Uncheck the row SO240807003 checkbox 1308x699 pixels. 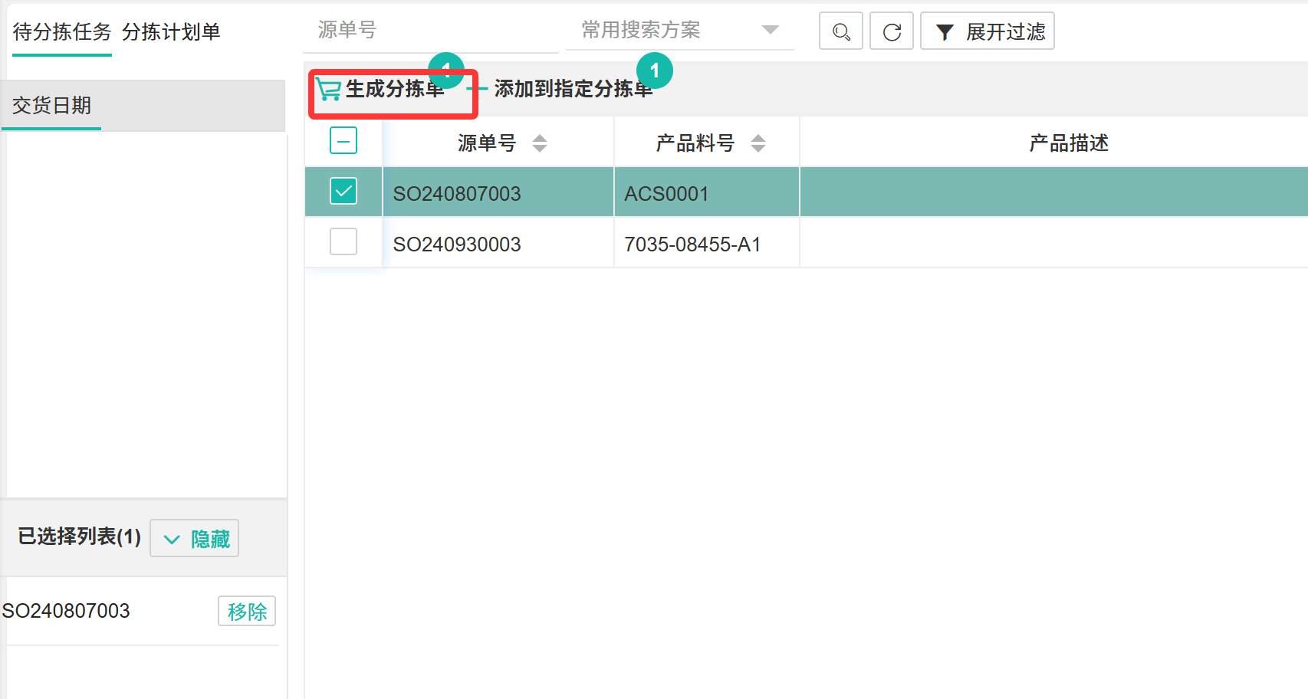click(x=343, y=191)
